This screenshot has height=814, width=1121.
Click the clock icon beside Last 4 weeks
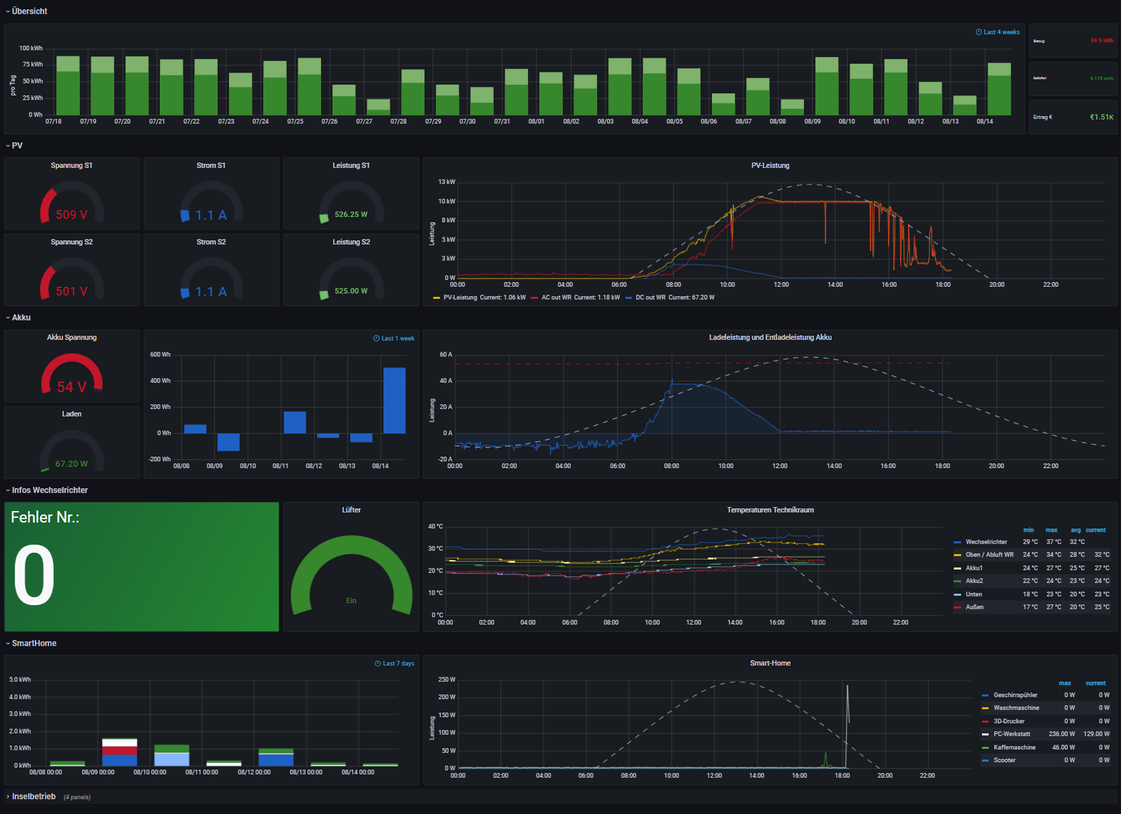[x=979, y=32]
